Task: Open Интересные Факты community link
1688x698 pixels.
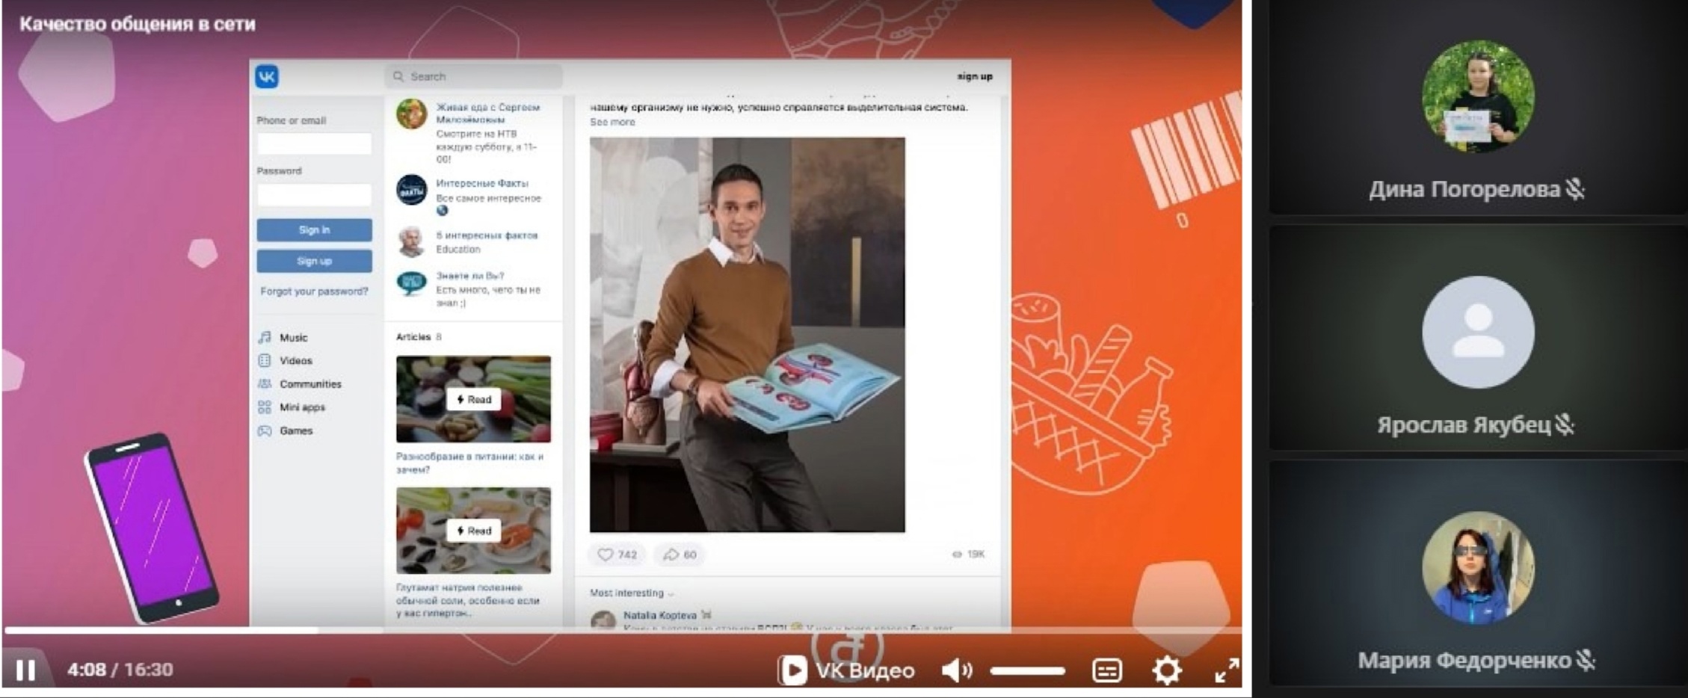Action: point(481,183)
